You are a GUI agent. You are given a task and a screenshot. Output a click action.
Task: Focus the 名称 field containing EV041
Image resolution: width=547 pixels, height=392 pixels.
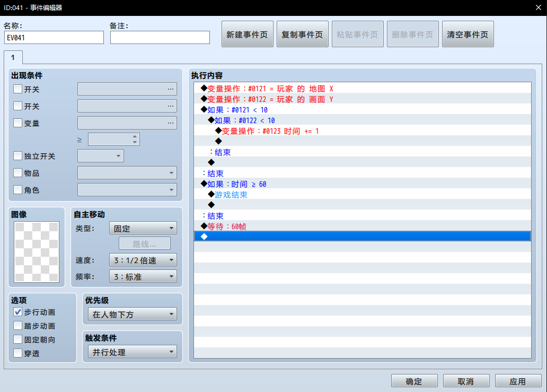pos(54,37)
